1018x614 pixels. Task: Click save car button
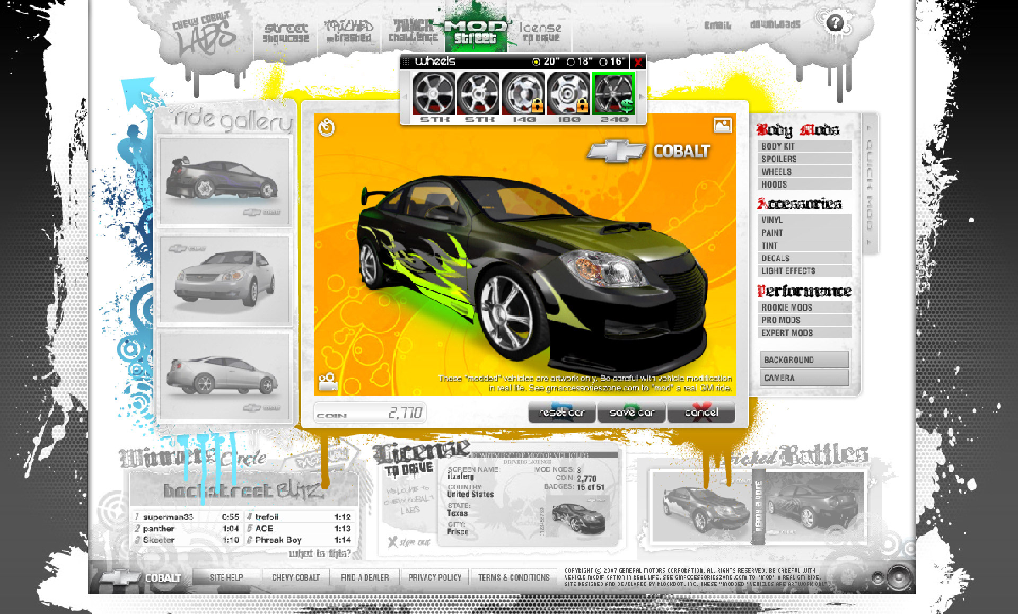pos(631,413)
